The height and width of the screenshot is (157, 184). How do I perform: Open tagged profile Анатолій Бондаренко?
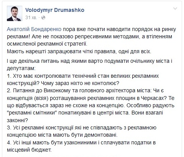34,29
